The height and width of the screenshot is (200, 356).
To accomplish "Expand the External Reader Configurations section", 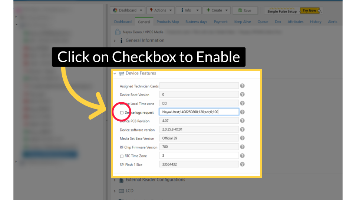I will tap(115, 180).
